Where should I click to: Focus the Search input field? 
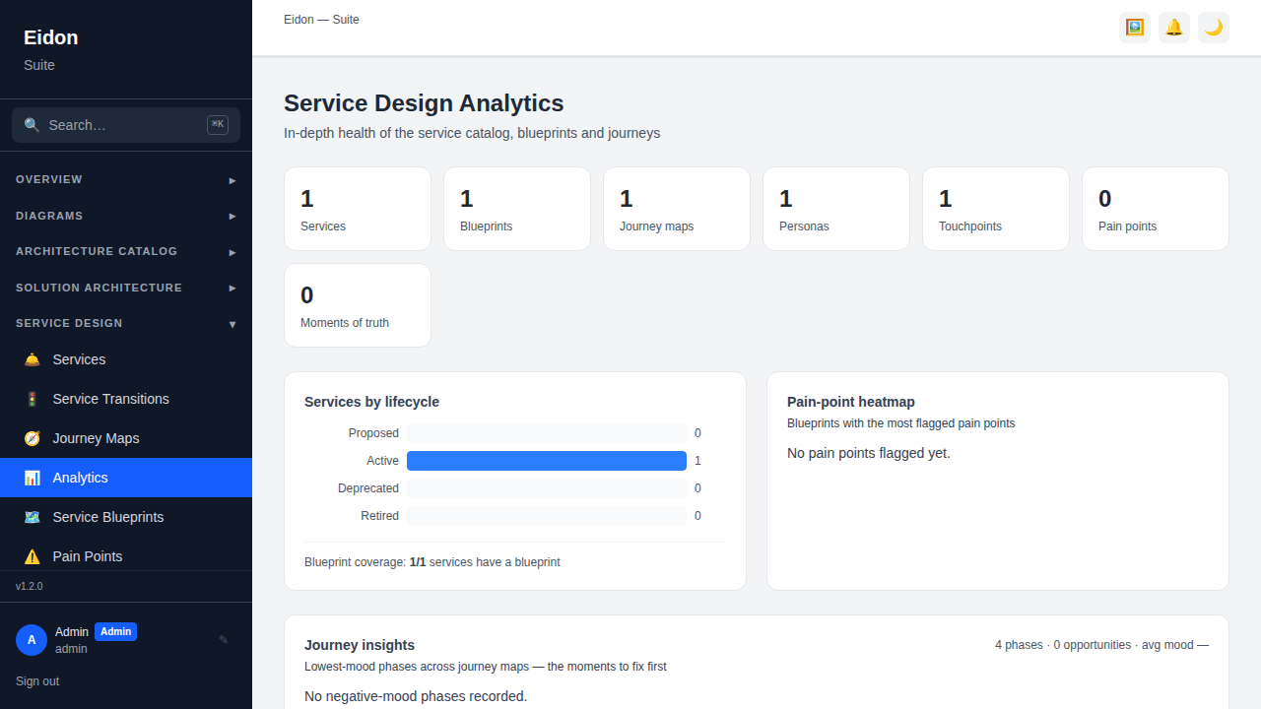tap(126, 125)
